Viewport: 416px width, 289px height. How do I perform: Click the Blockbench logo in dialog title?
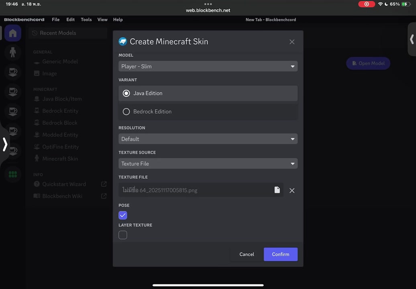[122, 41]
